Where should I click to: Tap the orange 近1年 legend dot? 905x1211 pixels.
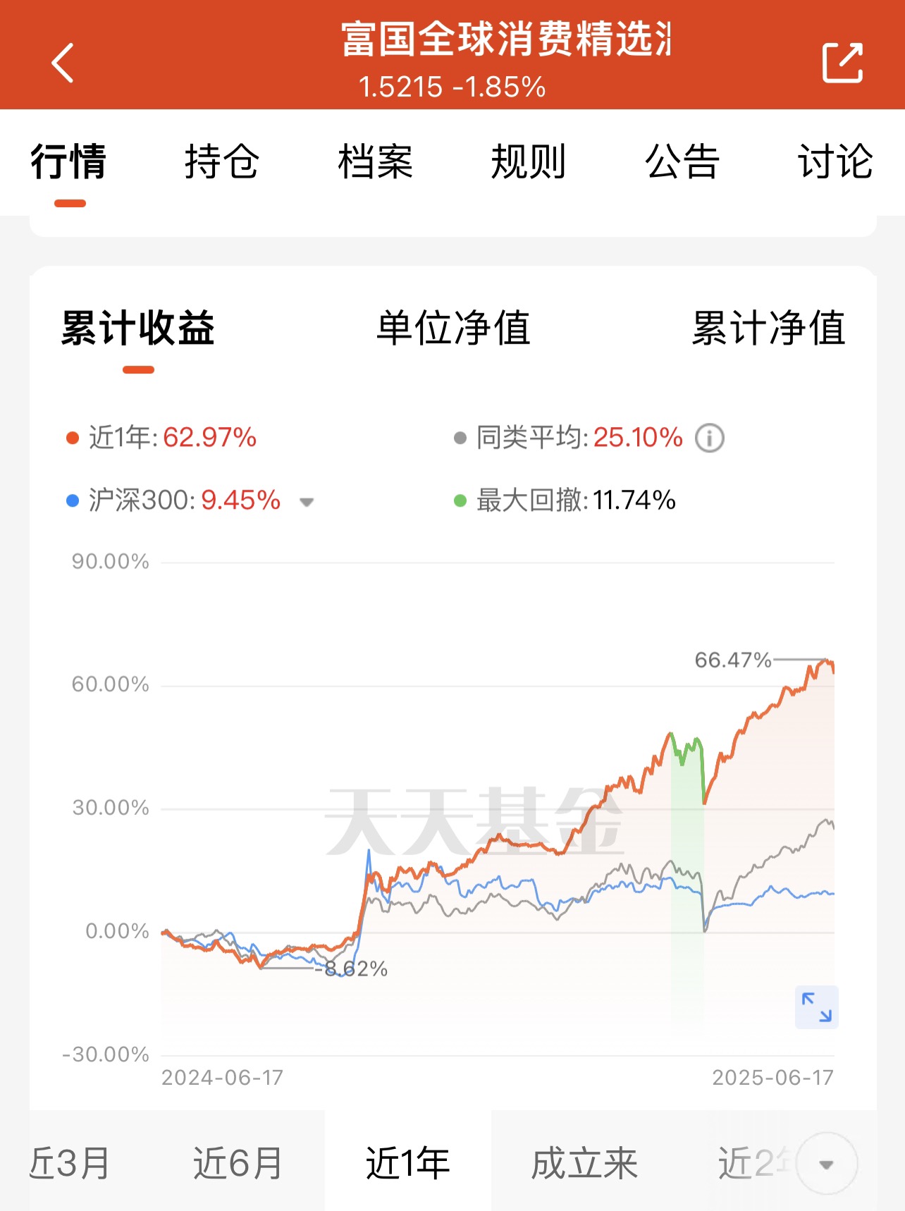pyautogui.click(x=72, y=438)
